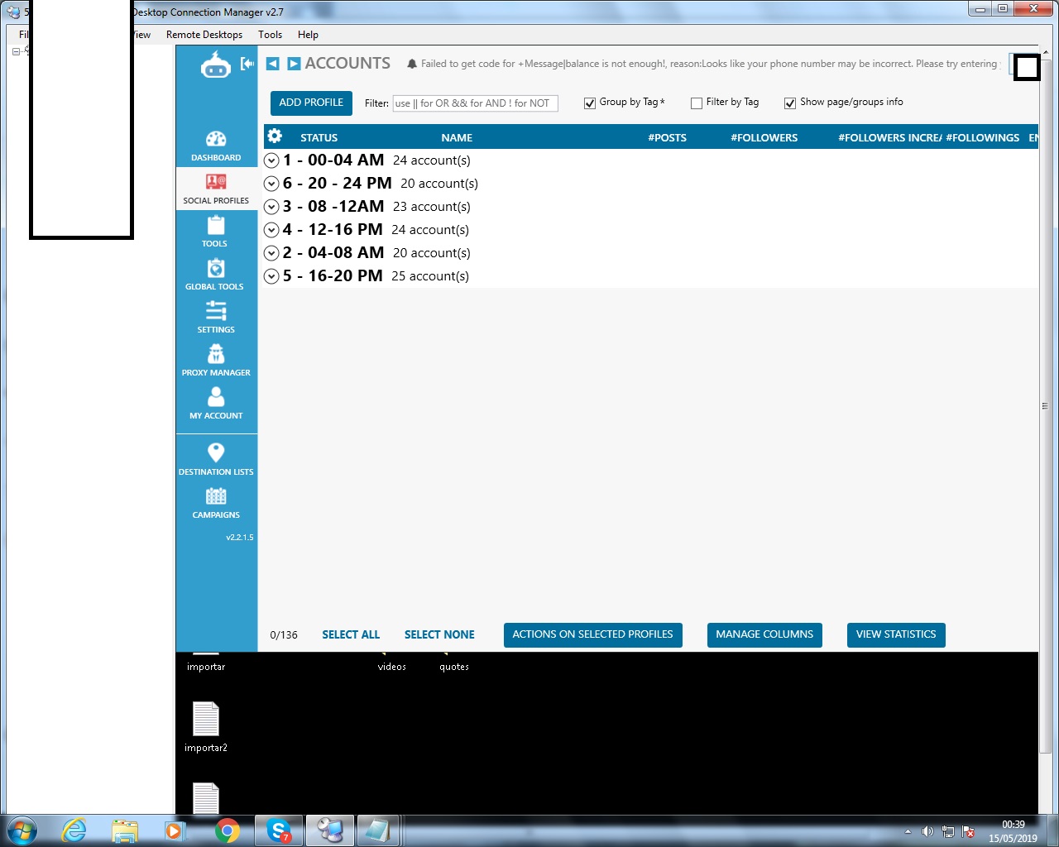This screenshot has height=847, width=1059.
Task: Click the Filter text field
Action: click(475, 103)
